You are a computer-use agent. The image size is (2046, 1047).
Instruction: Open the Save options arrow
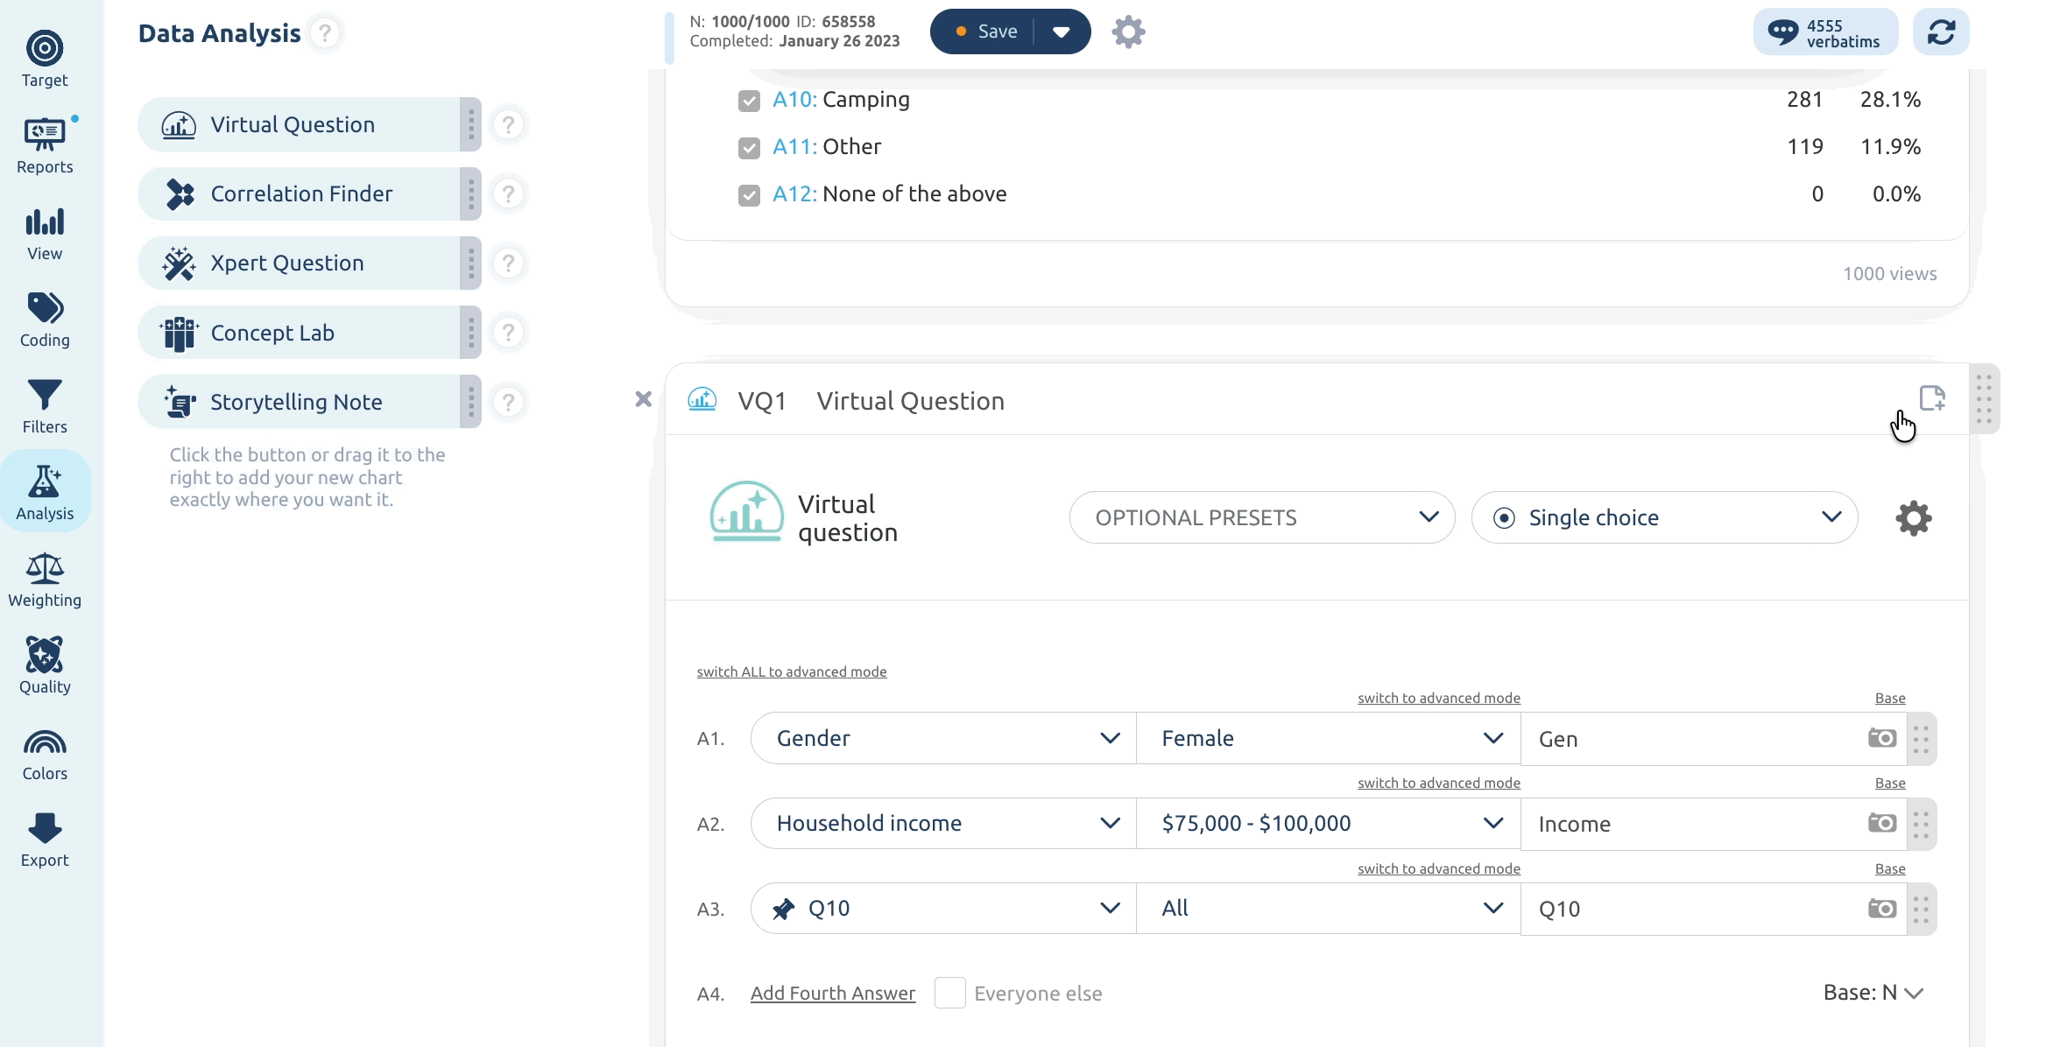point(1062,32)
